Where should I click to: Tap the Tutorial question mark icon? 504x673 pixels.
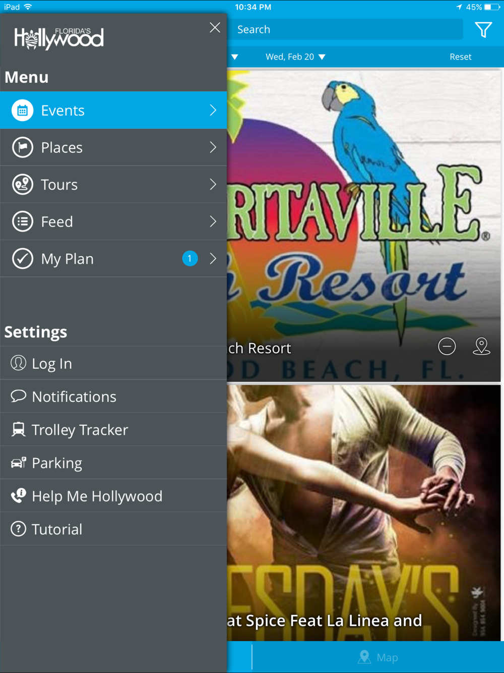pos(19,529)
